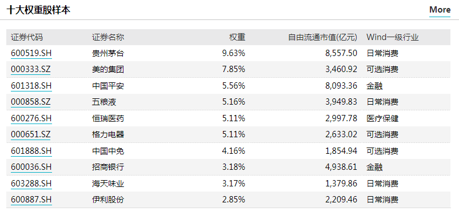
Task: Select the 招商银行 name cell
Action: click(x=108, y=167)
